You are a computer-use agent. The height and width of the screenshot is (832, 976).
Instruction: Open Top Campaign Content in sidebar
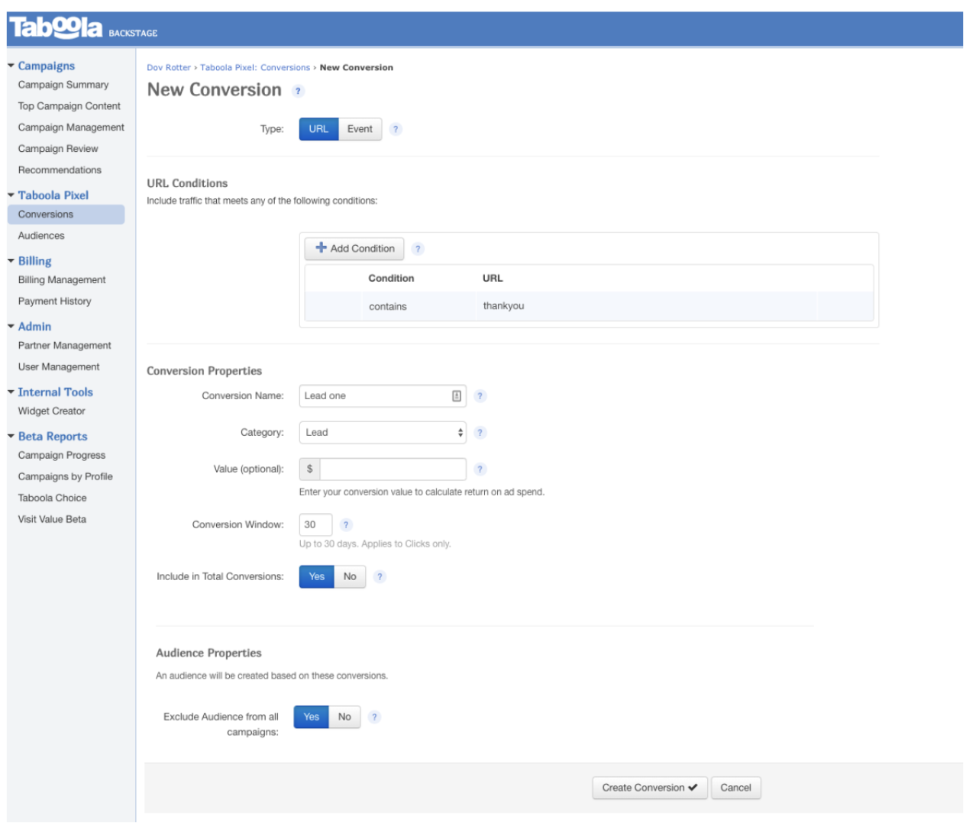pyautogui.click(x=69, y=106)
